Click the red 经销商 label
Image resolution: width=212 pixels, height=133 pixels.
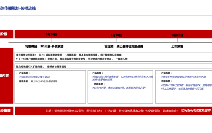pyautogui.click(x=5, y=111)
